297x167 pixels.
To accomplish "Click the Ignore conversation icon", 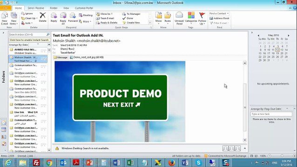I will (x=27, y=13).
